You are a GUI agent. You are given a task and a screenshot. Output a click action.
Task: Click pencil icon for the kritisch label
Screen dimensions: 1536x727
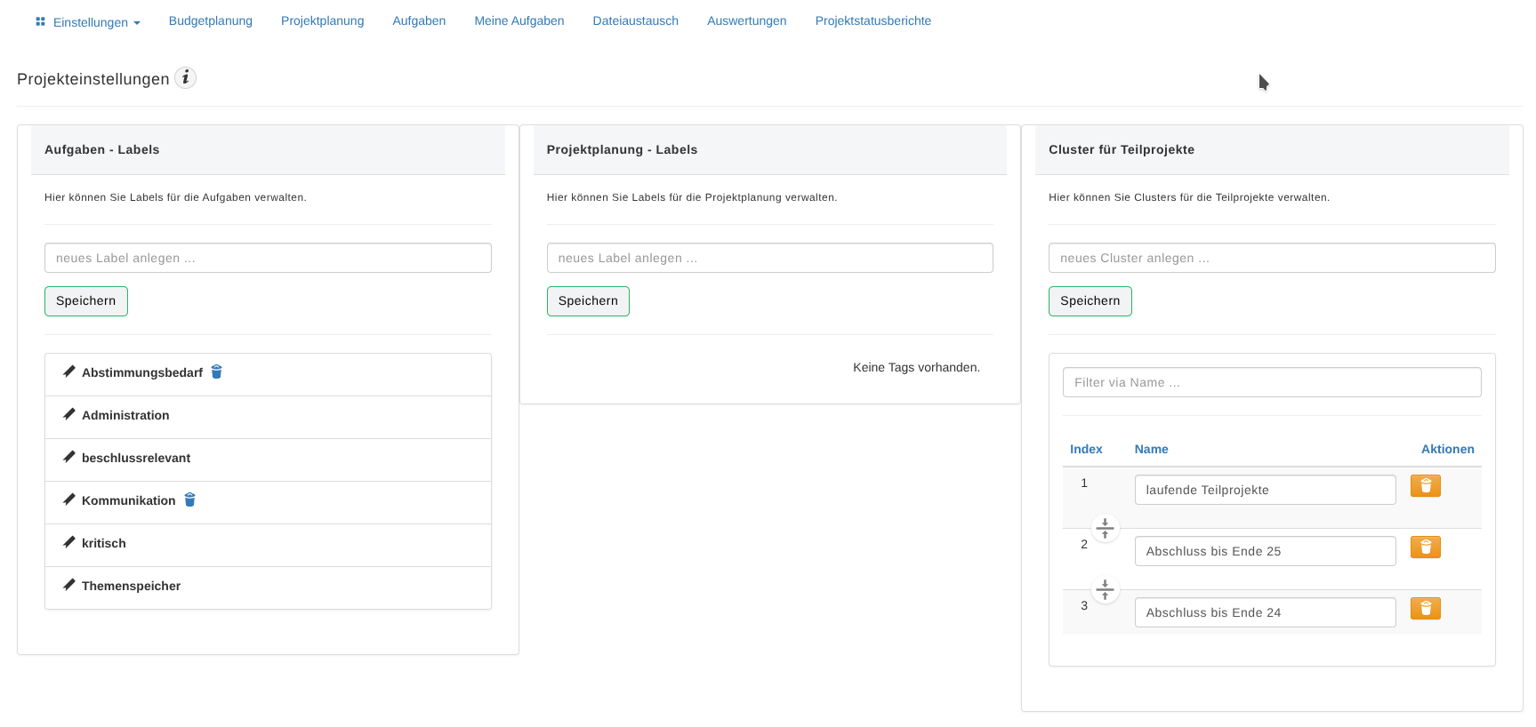click(69, 542)
